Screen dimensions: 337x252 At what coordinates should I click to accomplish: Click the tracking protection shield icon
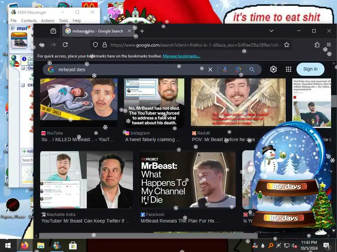coord(95,45)
